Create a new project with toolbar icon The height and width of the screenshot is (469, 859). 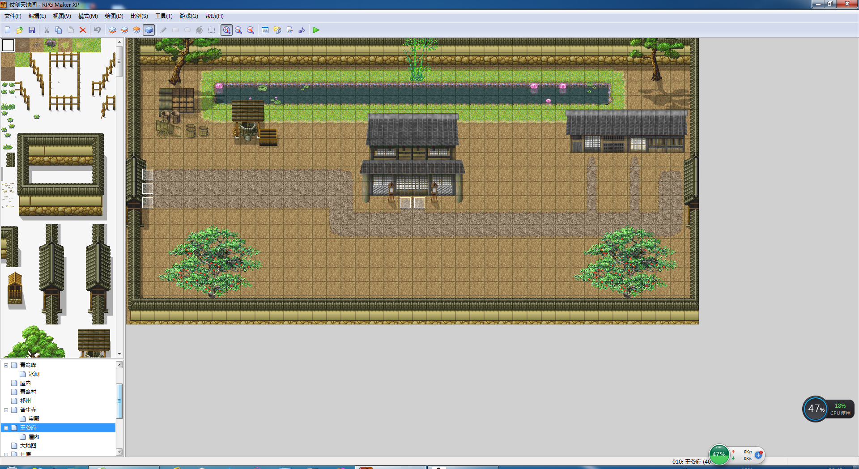(8, 30)
